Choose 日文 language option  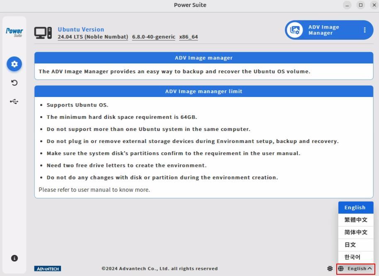(x=356, y=245)
